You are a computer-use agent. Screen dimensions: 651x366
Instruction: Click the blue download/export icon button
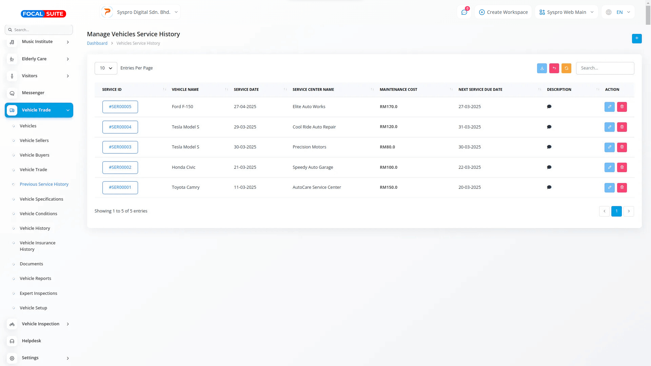pyautogui.click(x=542, y=68)
